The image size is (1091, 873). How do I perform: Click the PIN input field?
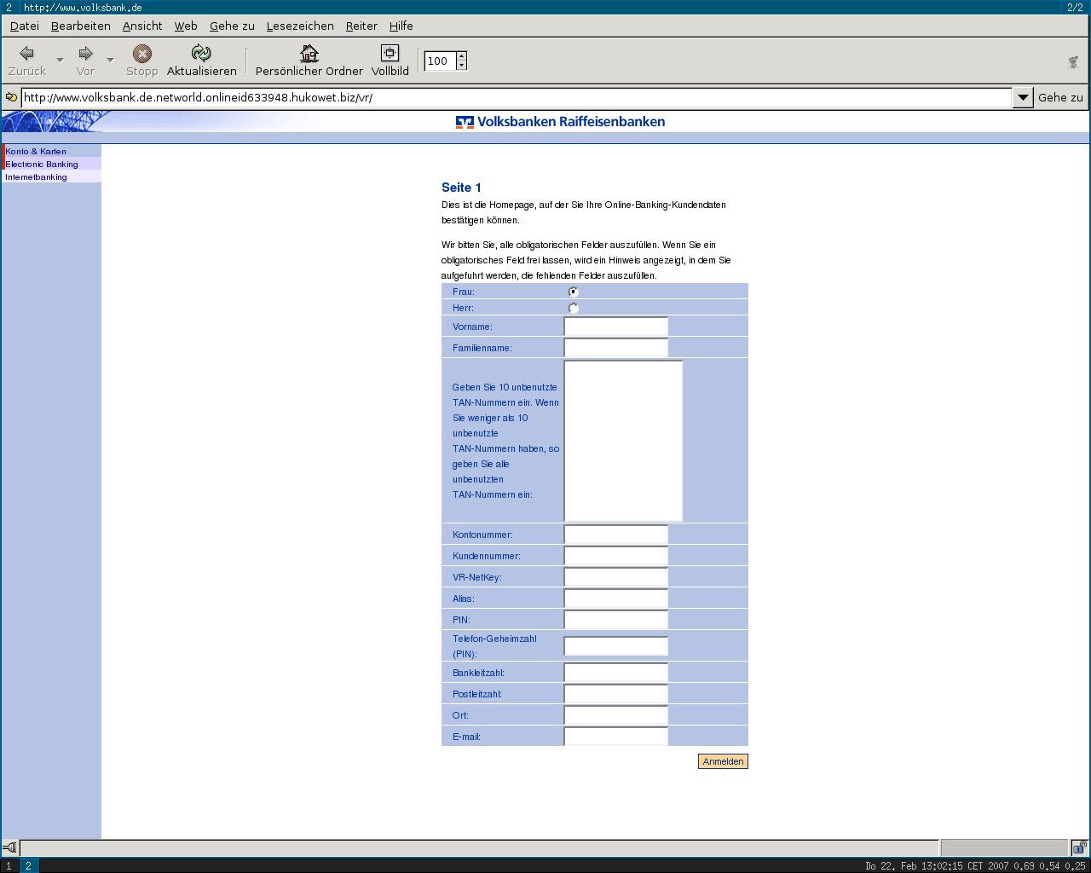point(616,620)
